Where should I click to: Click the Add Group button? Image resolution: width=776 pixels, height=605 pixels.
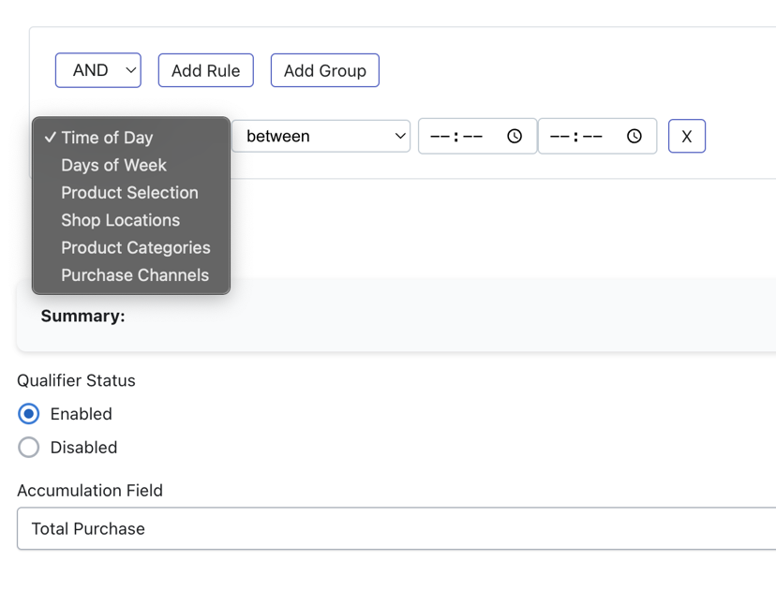click(325, 70)
